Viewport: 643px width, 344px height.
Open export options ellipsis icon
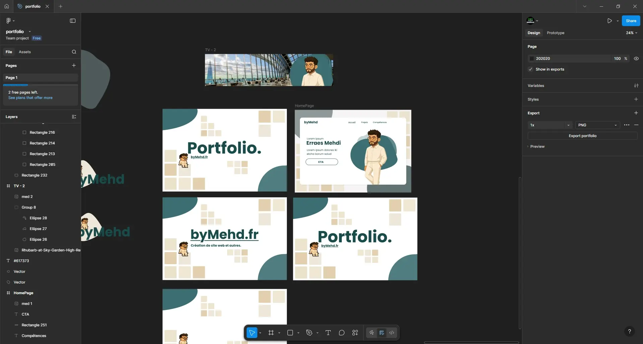(627, 125)
